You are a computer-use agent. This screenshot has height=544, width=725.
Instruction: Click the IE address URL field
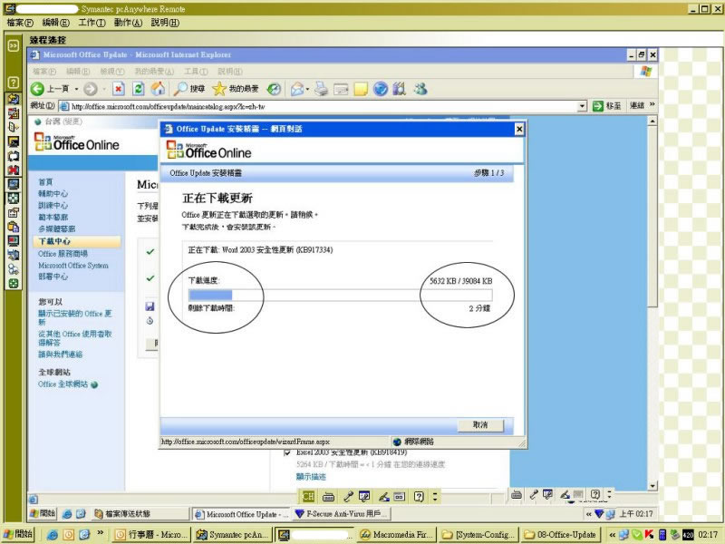coord(324,106)
